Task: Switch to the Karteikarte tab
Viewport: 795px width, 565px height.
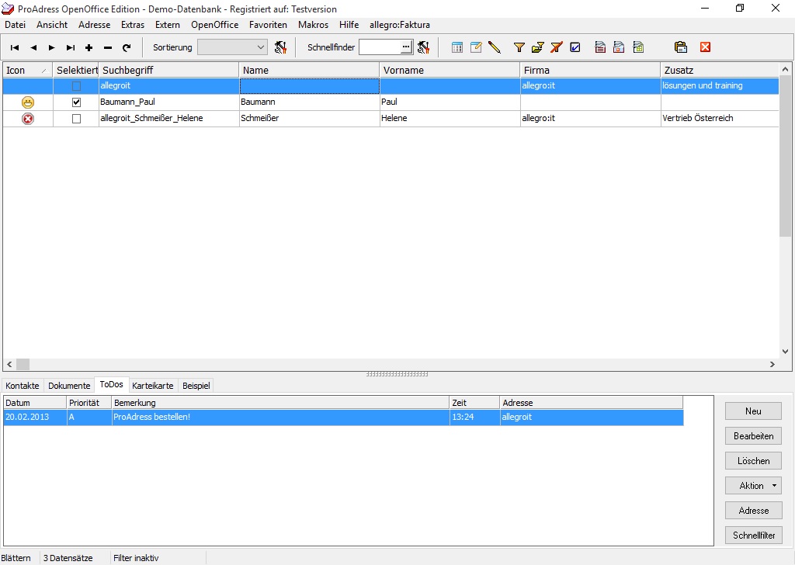Action: coord(153,386)
